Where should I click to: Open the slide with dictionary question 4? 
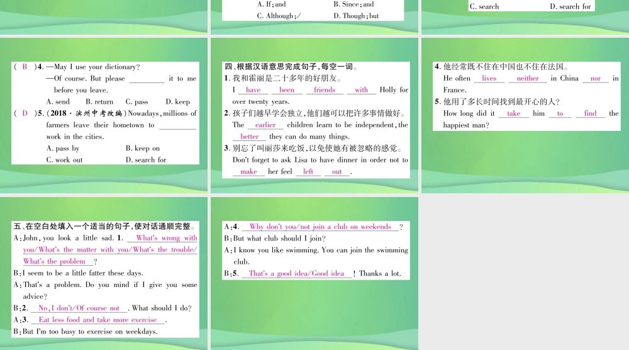[104, 116]
